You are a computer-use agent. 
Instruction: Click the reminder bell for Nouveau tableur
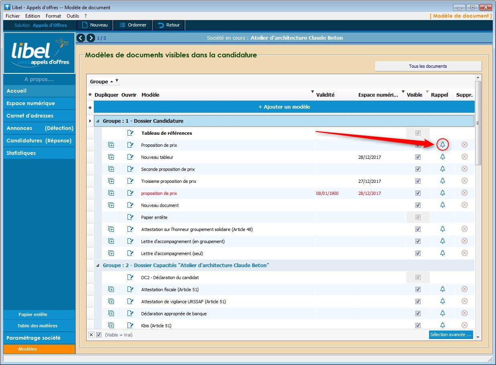pos(443,157)
